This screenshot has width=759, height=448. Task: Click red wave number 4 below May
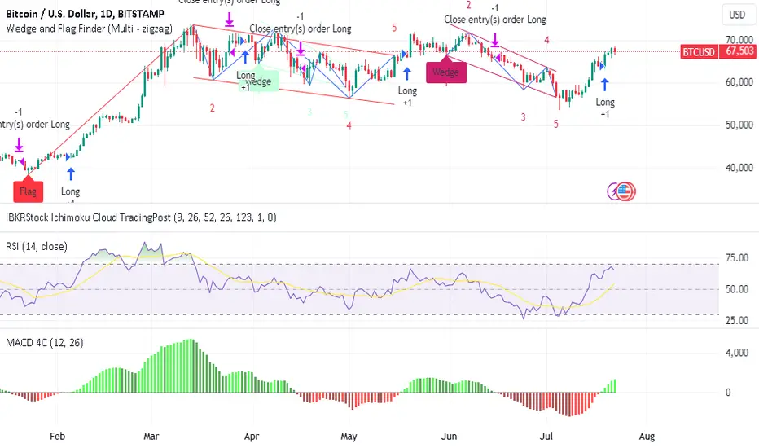(349, 126)
